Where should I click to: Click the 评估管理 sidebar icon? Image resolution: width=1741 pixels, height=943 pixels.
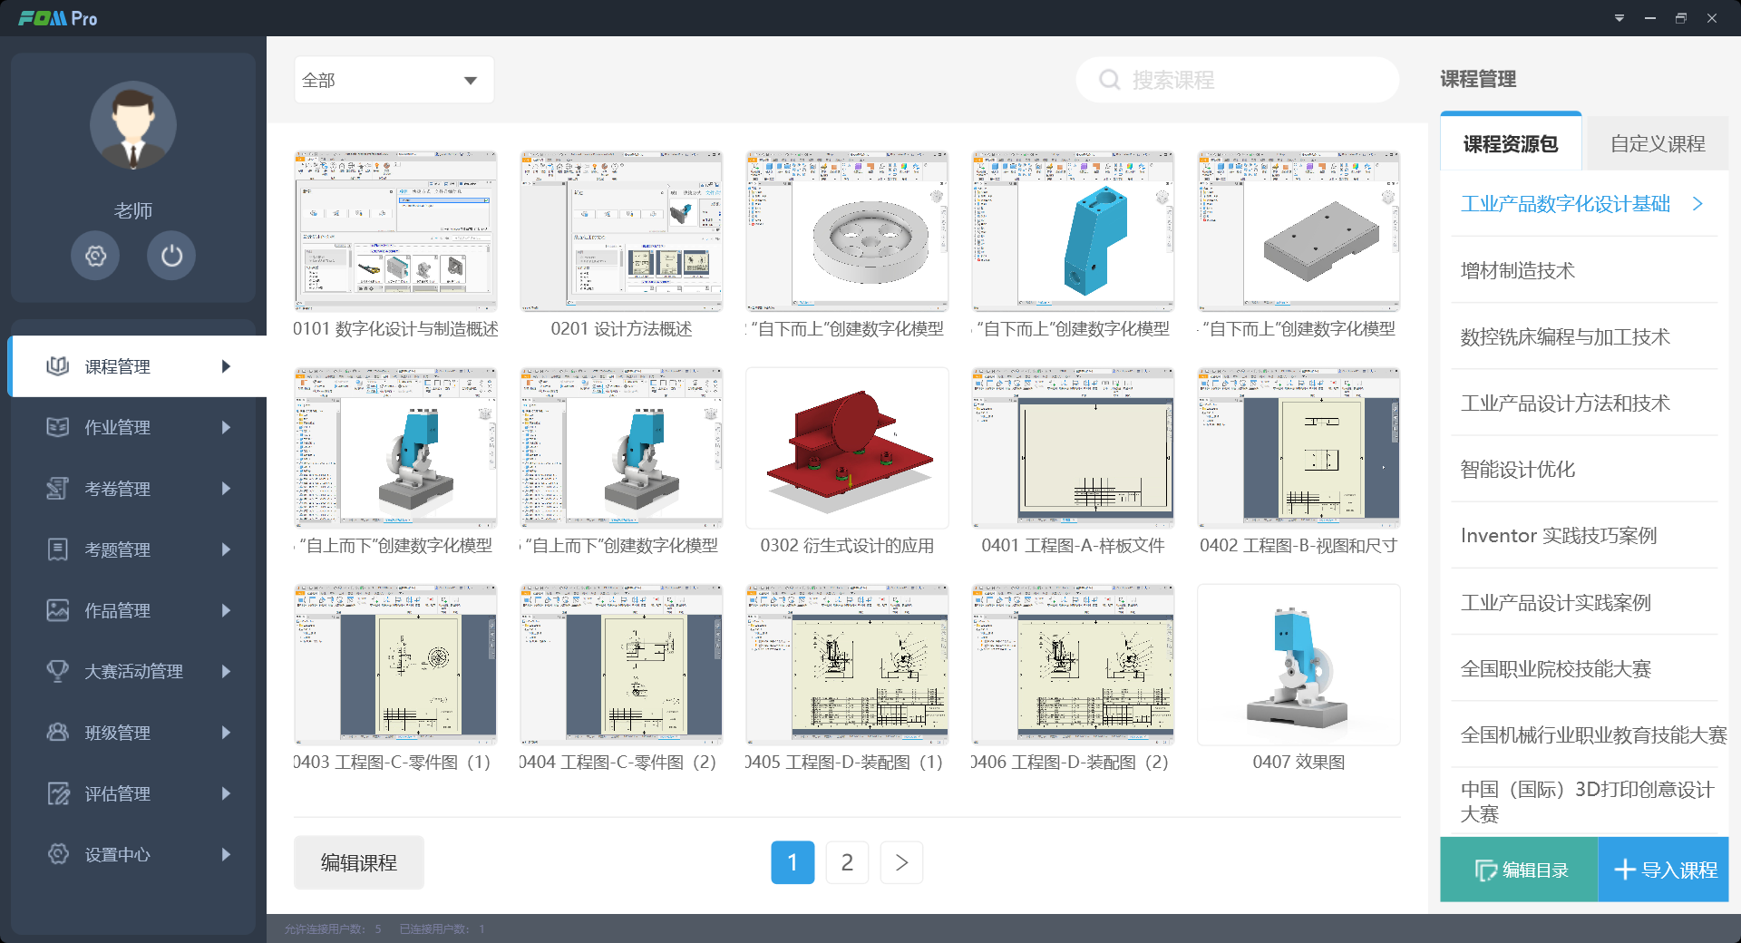[x=58, y=793]
